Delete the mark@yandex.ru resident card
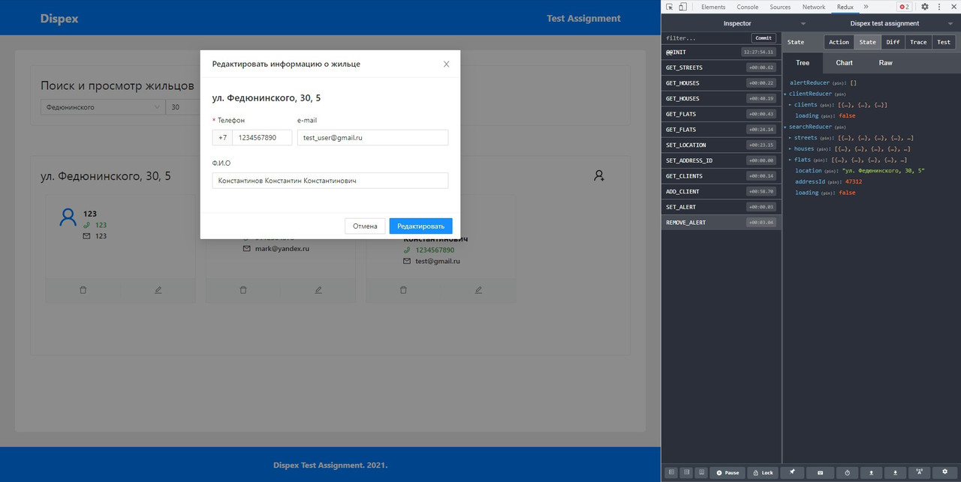Image resolution: width=961 pixels, height=482 pixels. click(243, 290)
